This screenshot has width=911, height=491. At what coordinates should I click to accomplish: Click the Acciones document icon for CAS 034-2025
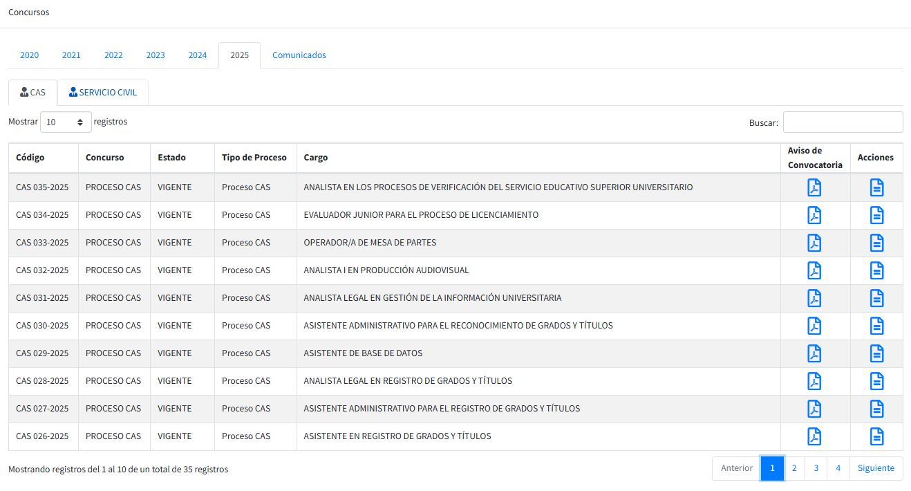click(876, 215)
